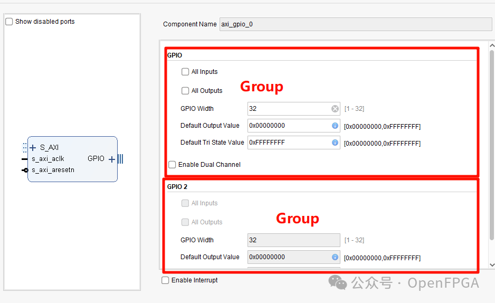Check All Inputs under GPIO 2
495x303 pixels.
(x=185, y=203)
